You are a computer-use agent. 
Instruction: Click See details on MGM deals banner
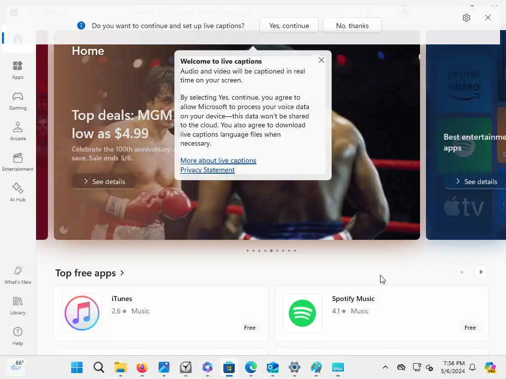click(x=104, y=182)
